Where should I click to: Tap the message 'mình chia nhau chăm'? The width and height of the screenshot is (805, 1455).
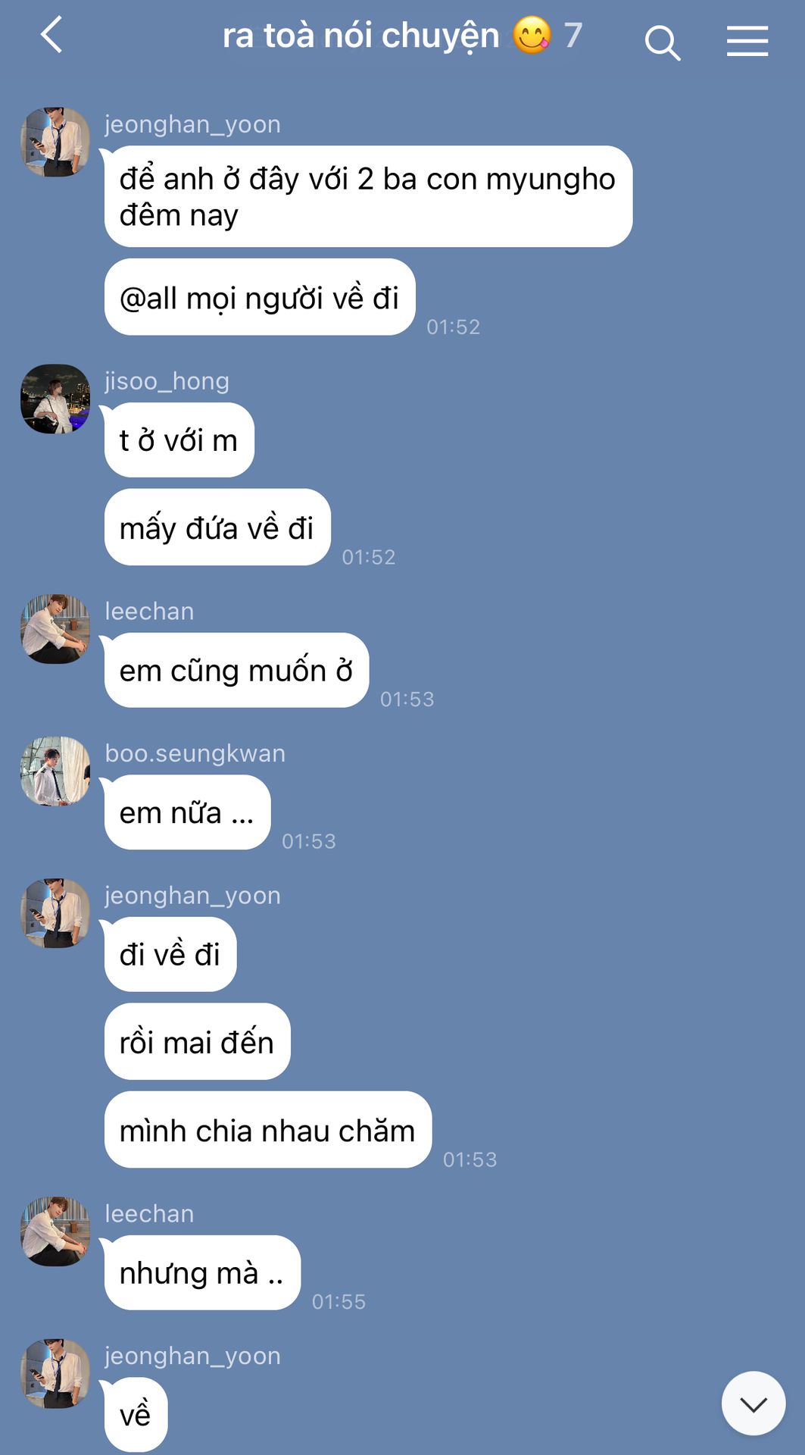(268, 1129)
